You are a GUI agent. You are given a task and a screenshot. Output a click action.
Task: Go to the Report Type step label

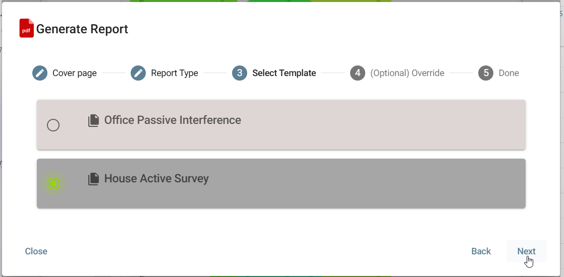[175, 73]
